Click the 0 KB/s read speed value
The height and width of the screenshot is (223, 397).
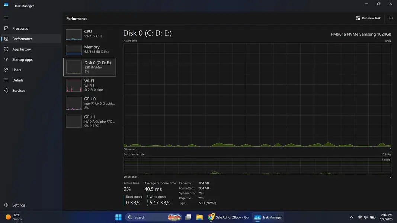[133, 203]
